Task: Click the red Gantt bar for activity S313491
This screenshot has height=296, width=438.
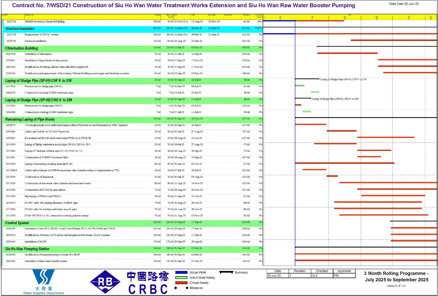Action: [x=369, y=157]
